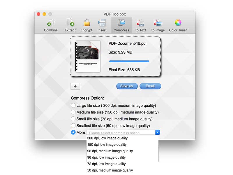
Task: Open the Insert pages tool
Action: pyautogui.click(x=102, y=25)
